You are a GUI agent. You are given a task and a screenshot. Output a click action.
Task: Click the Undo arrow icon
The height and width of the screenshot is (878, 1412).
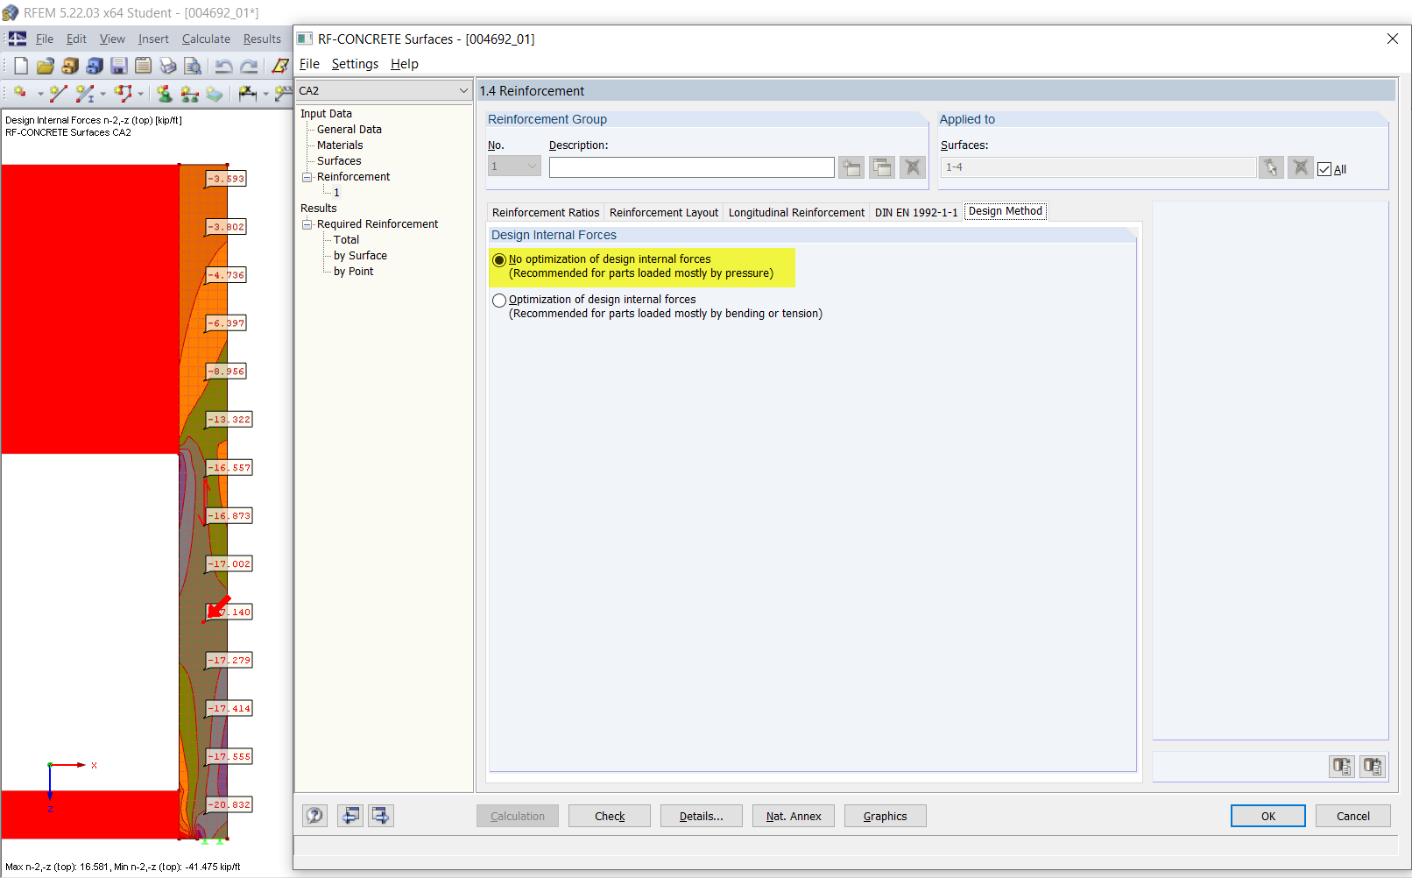(224, 66)
